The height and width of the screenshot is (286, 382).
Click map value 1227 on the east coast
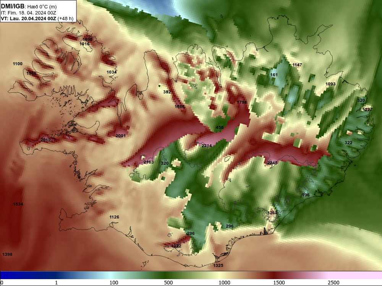pyautogui.click(x=367, y=109)
